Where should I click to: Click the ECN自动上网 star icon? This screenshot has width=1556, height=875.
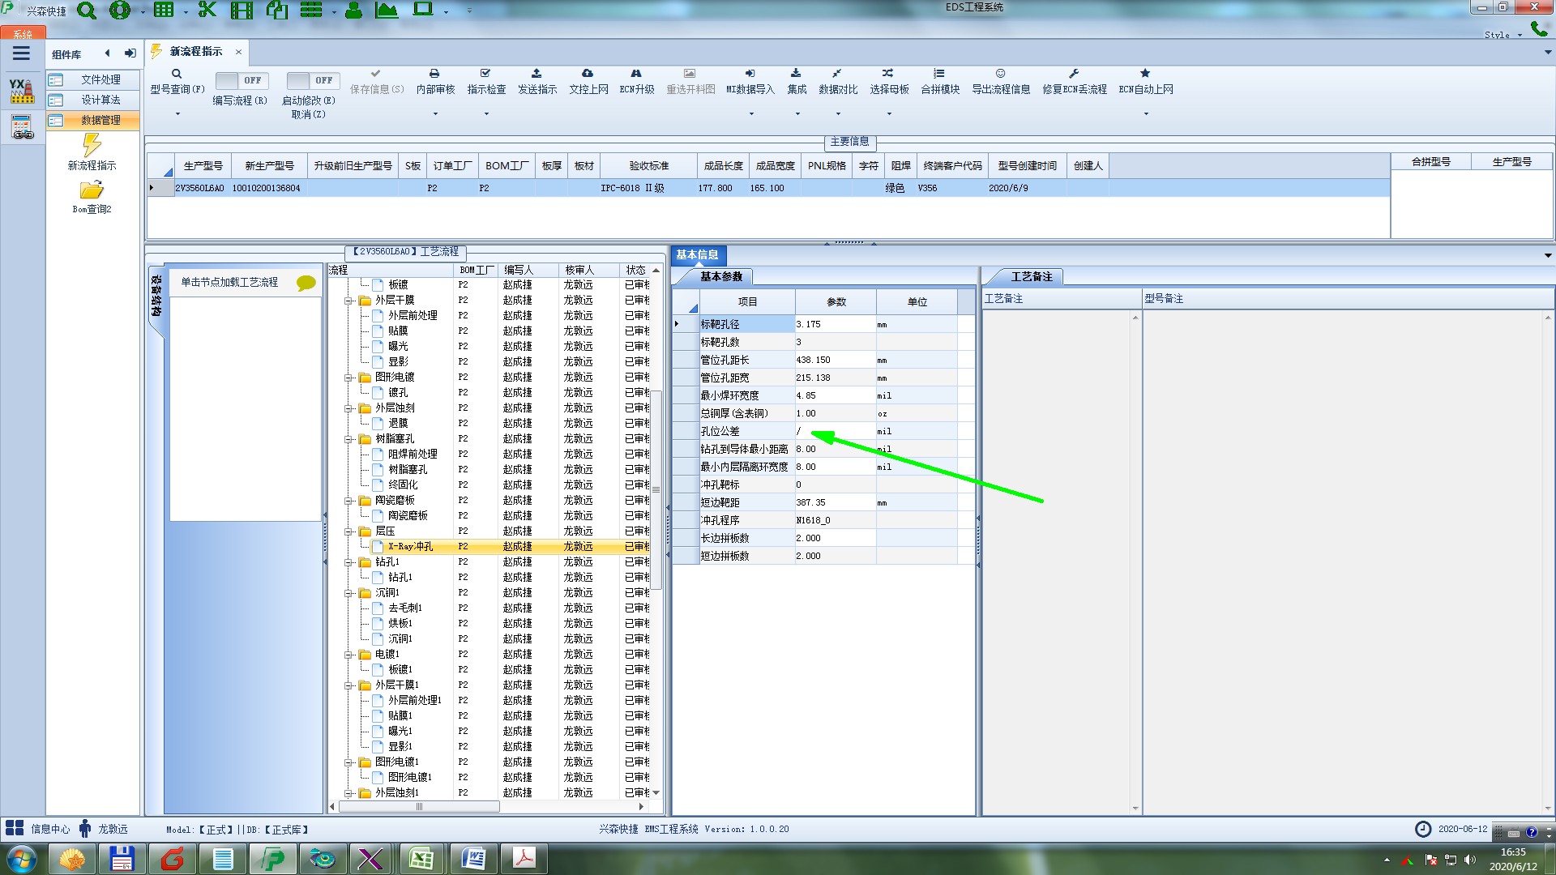tap(1144, 74)
